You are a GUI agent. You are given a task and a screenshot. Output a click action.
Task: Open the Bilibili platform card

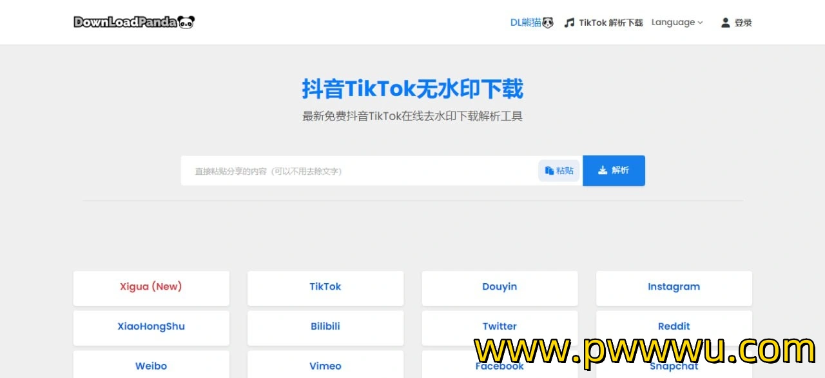point(325,328)
